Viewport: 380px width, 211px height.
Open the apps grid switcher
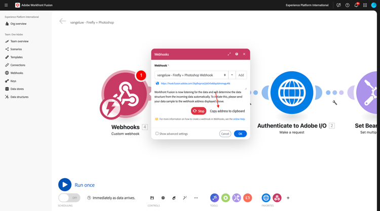(x=365, y=5)
